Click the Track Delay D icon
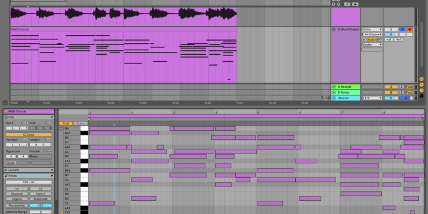 422,96
